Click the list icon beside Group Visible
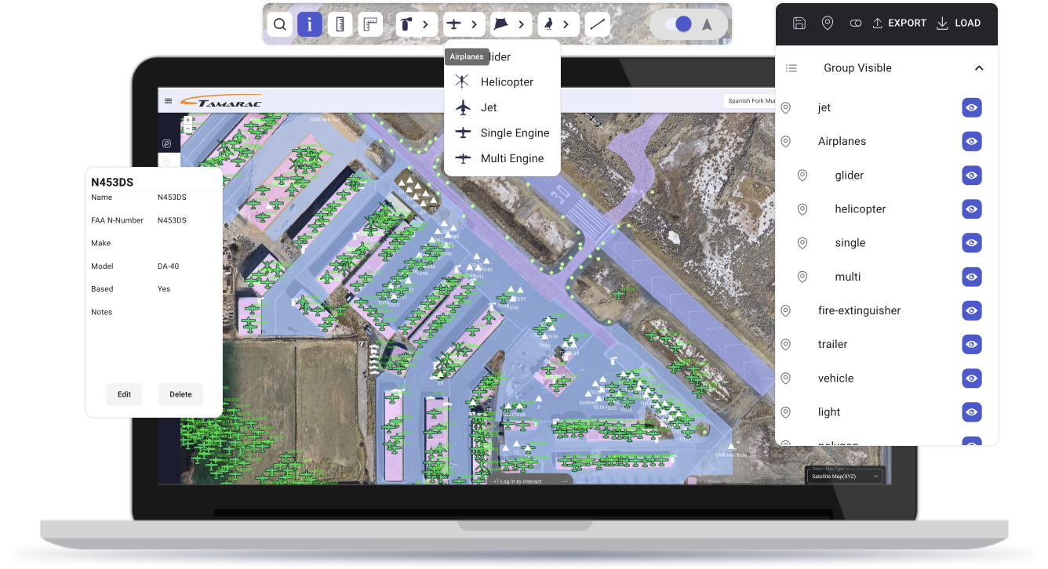Viewport: 1048px width, 569px height. tap(791, 68)
